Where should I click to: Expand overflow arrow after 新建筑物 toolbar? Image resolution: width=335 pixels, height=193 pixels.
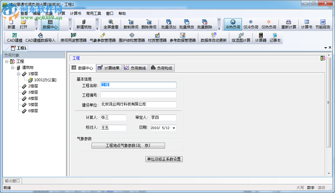tap(97, 28)
